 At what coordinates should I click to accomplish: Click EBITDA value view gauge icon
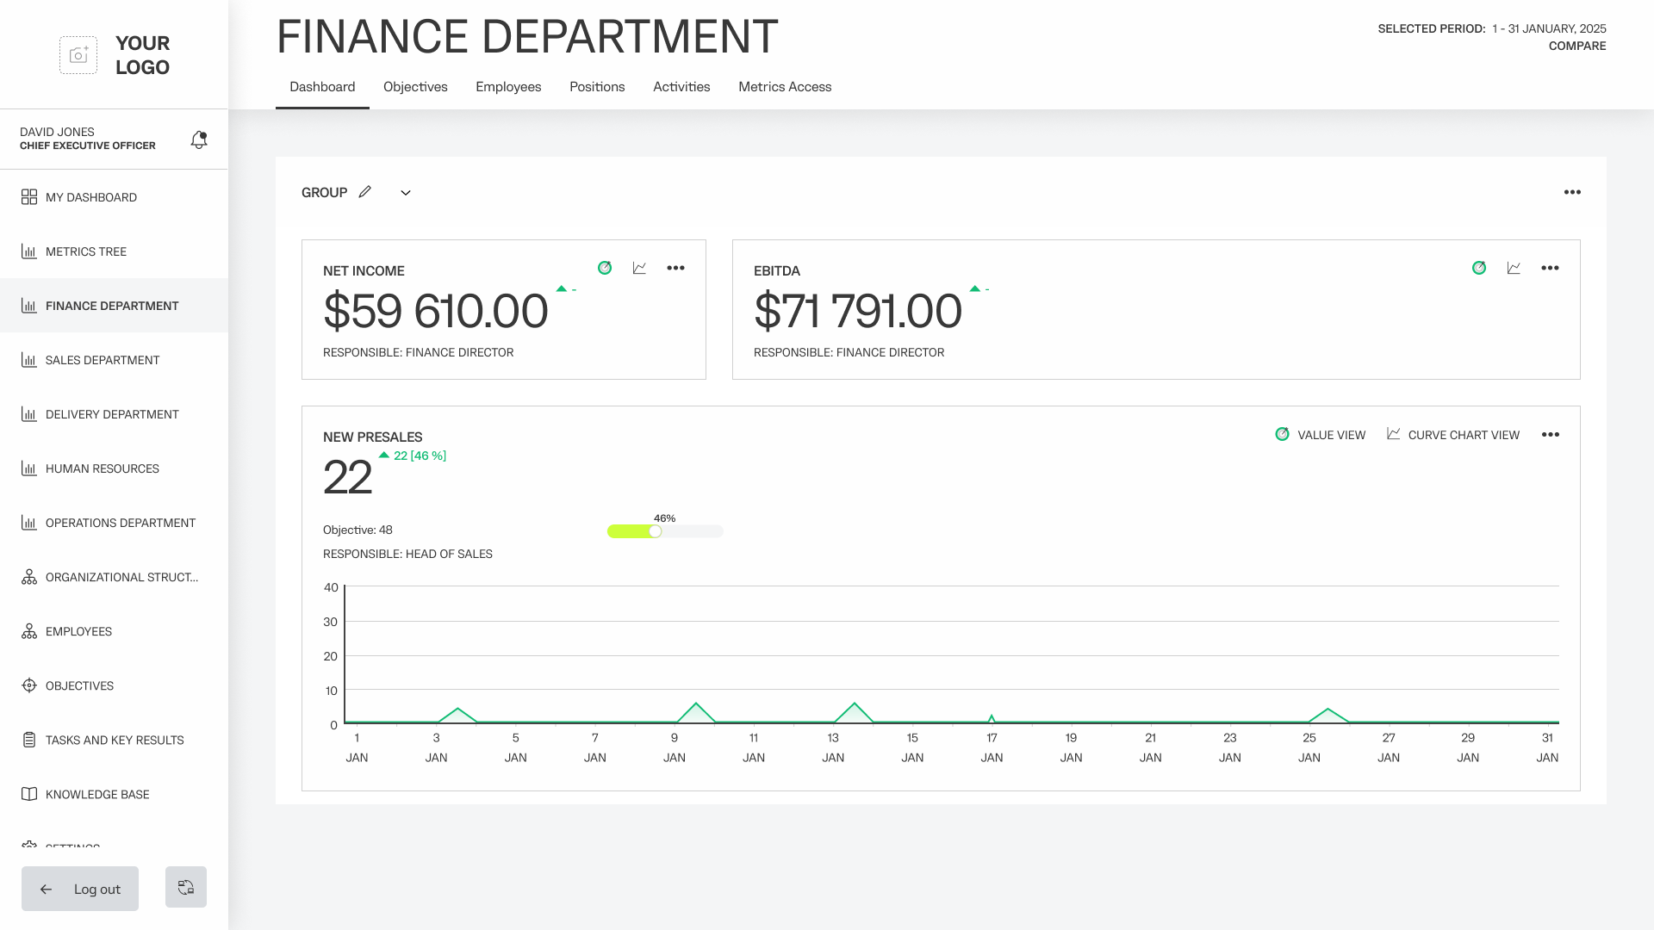(1479, 268)
